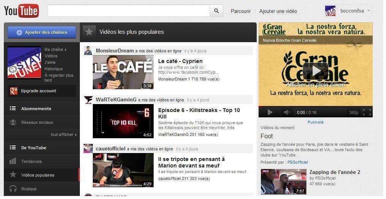
Task: Click the 'by PSGofficiel' text under Zapping
Action: [322, 178]
